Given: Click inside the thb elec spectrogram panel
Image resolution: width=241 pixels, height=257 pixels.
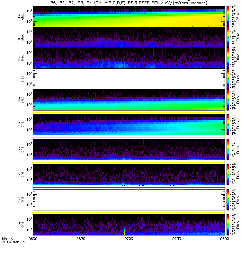Looking at the screenshot, I should 129,37.
